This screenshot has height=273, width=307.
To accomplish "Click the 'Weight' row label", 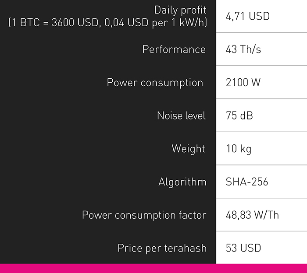I will coord(189,149).
